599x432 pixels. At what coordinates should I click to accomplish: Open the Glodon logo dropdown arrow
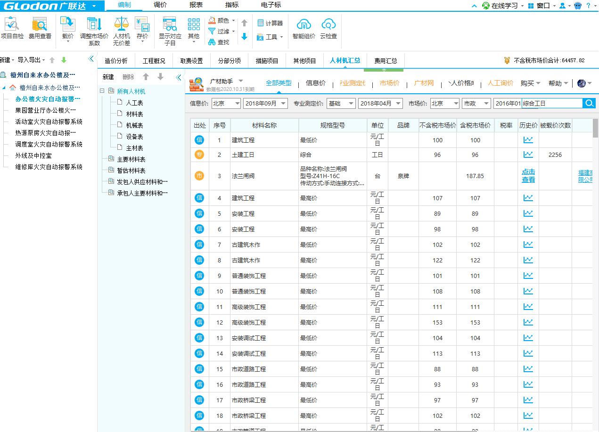94,6
